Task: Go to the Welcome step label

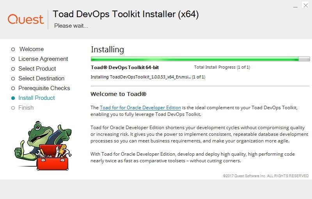Action: pyautogui.click(x=32, y=49)
